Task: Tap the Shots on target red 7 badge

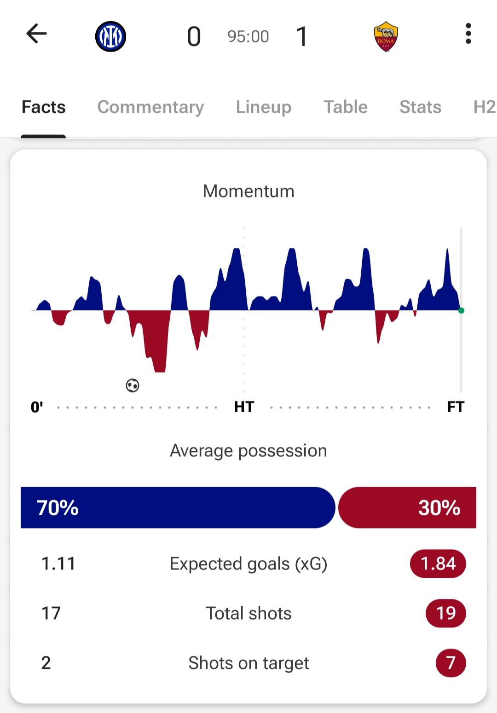Action: click(451, 663)
